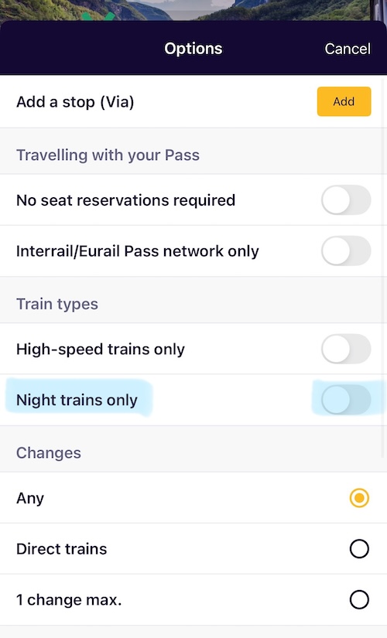Tap the yellow Add button

click(344, 101)
